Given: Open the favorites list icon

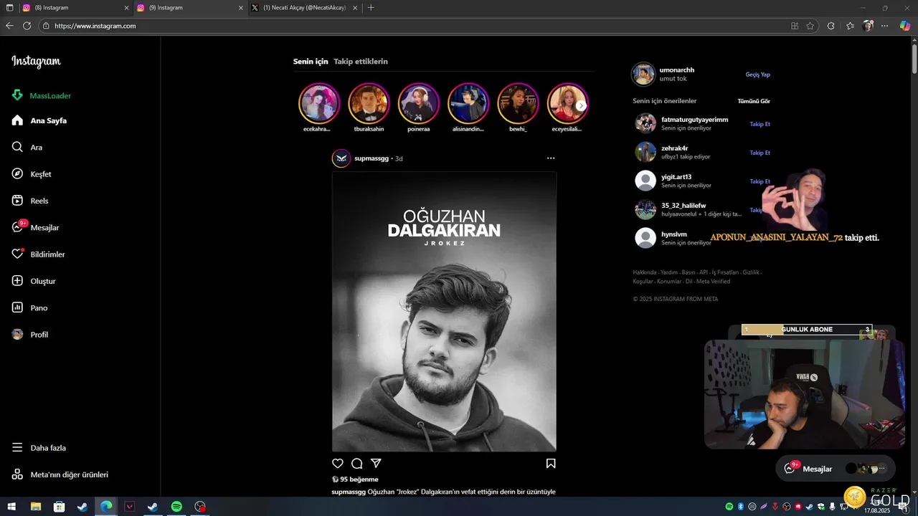Looking at the screenshot, I should tap(850, 26).
